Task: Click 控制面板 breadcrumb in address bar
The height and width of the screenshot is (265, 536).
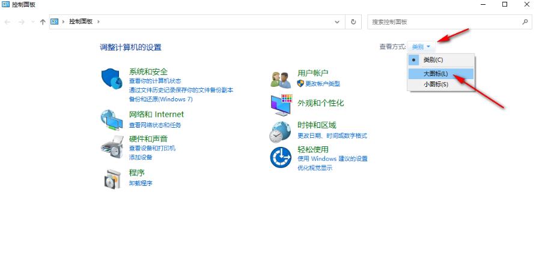Action: (x=81, y=22)
